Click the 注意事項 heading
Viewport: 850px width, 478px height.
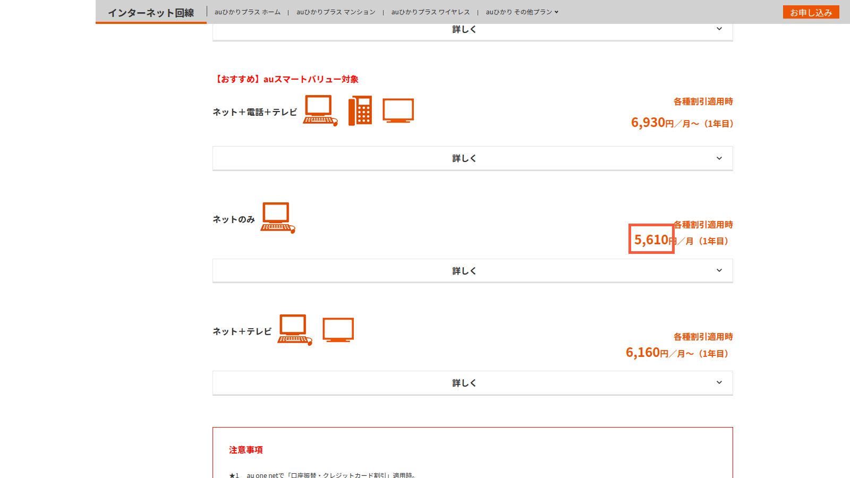pyautogui.click(x=246, y=450)
